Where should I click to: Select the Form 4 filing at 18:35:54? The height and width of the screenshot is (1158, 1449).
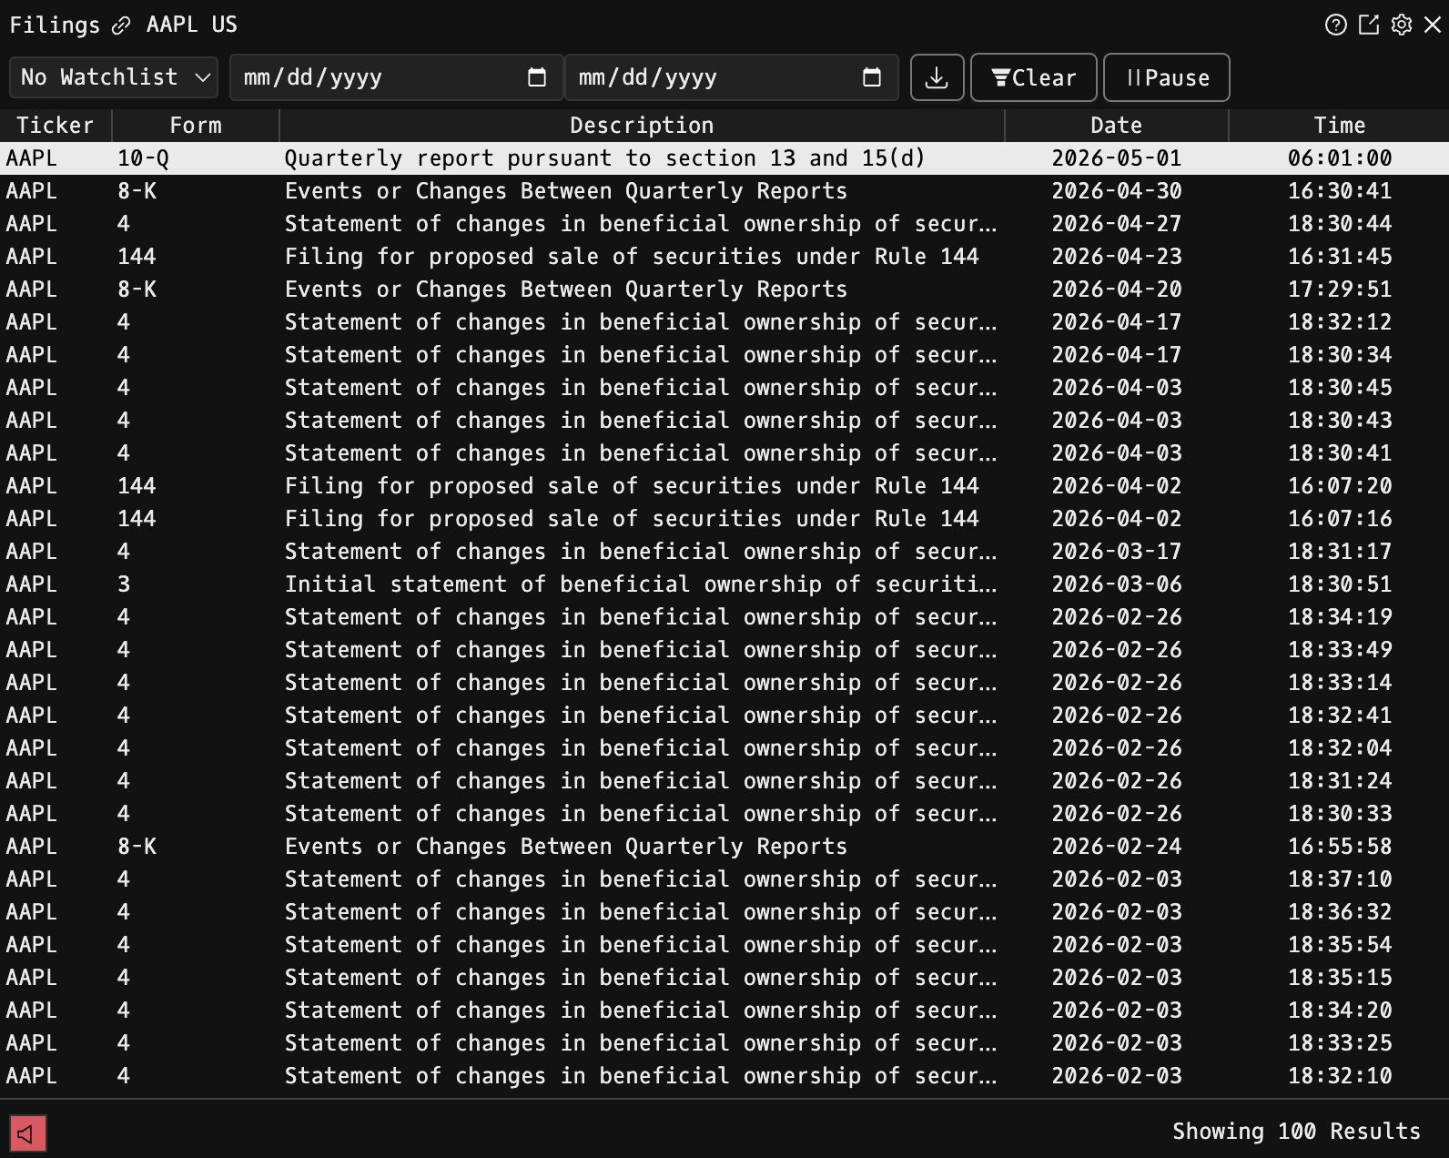tap(724, 945)
